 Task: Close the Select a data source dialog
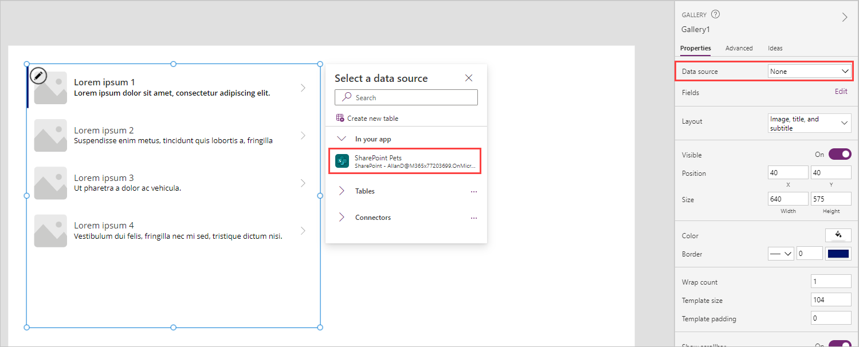[x=468, y=78]
